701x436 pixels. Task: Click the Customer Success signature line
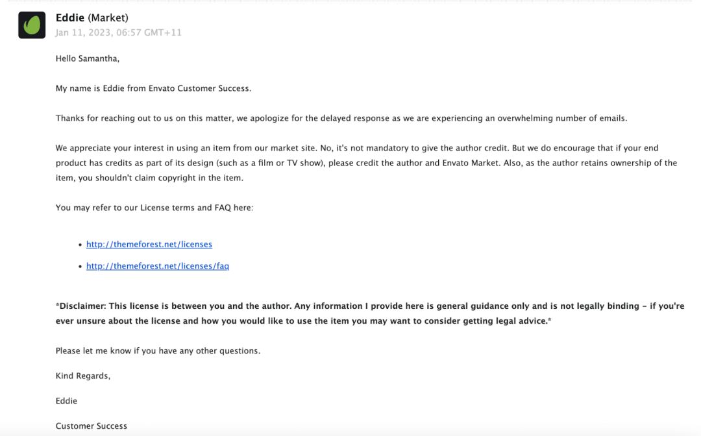(92, 426)
